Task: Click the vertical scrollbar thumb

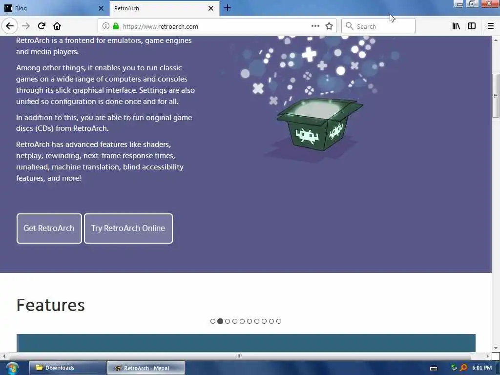Action: [496, 96]
